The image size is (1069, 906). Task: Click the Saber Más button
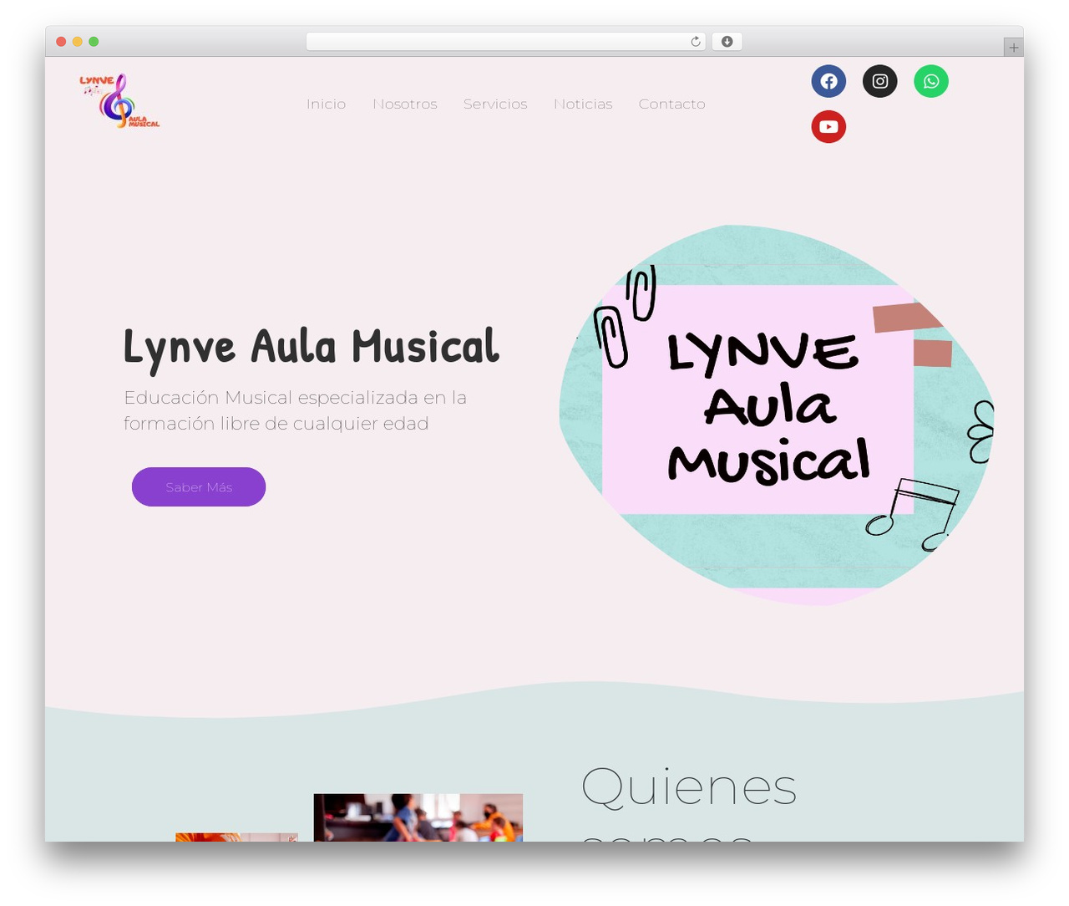[199, 486]
